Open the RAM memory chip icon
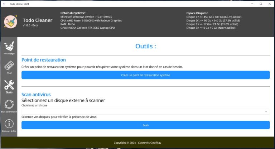 (9, 66)
